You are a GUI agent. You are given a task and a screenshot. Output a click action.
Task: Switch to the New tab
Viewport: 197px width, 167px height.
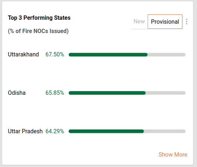coord(139,21)
